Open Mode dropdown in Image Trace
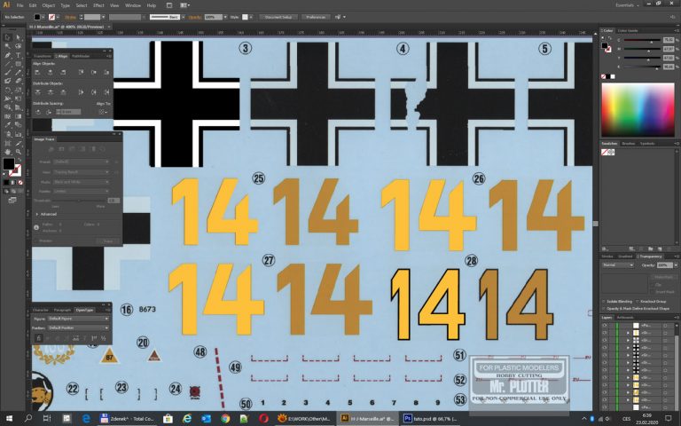The image size is (681, 426). (x=82, y=182)
